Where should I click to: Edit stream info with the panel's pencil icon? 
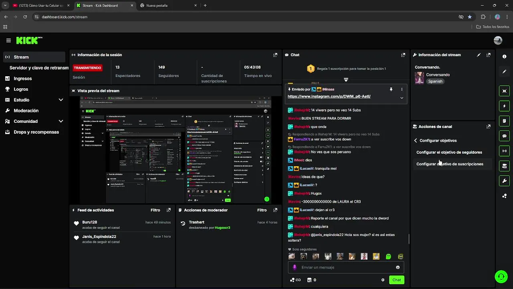tap(479, 55)
